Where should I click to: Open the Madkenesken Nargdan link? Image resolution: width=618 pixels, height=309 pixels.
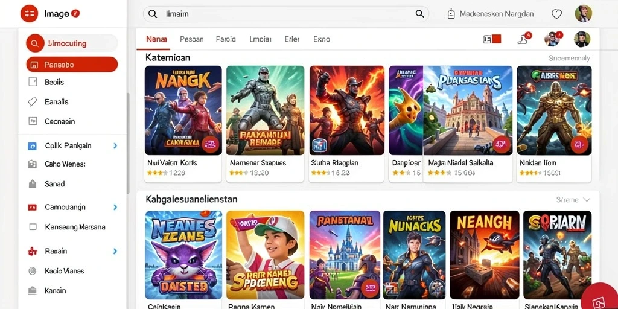497,14
